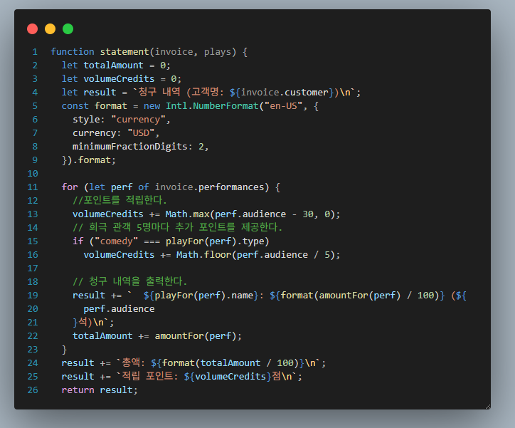Click the 'function' keyword on line 1
The height and width of the screenshot is (428, 515).
click(73, 52)
